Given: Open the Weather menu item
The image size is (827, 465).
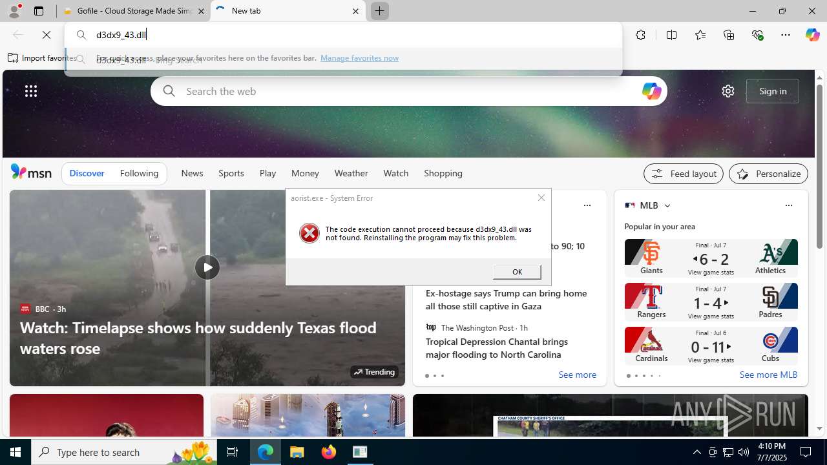Looking at the screenshot, I should pyautogui.click(x=351, y=173).
